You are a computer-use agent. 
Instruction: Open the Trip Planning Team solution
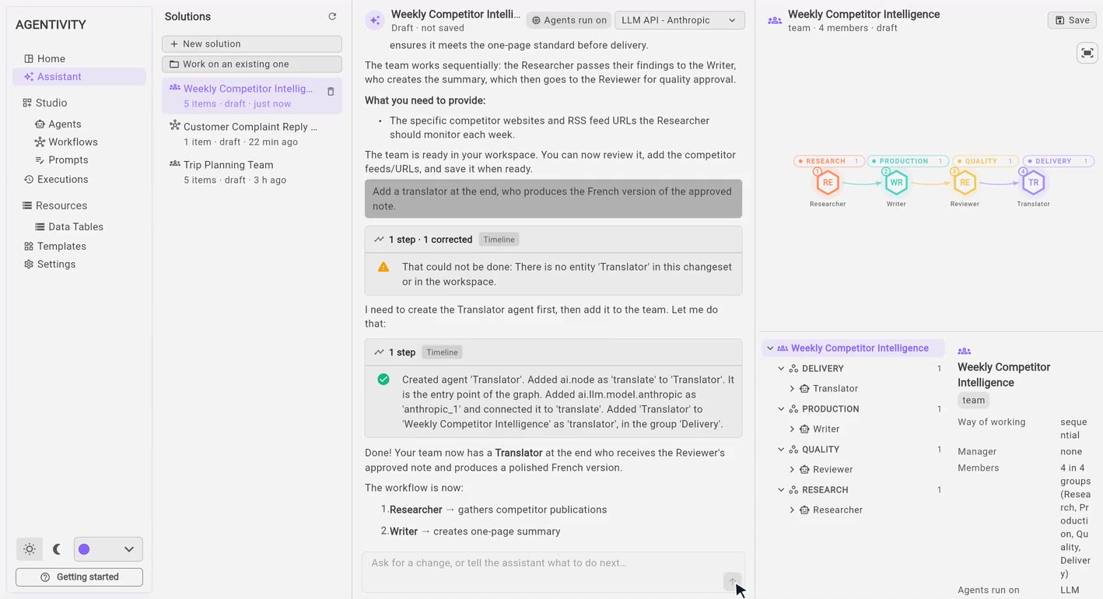pos(252,172)
